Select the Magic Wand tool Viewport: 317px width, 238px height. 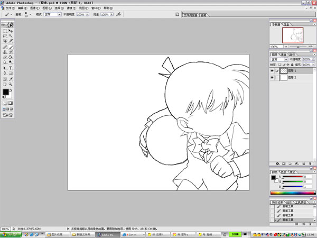click(x=11, y=36)
